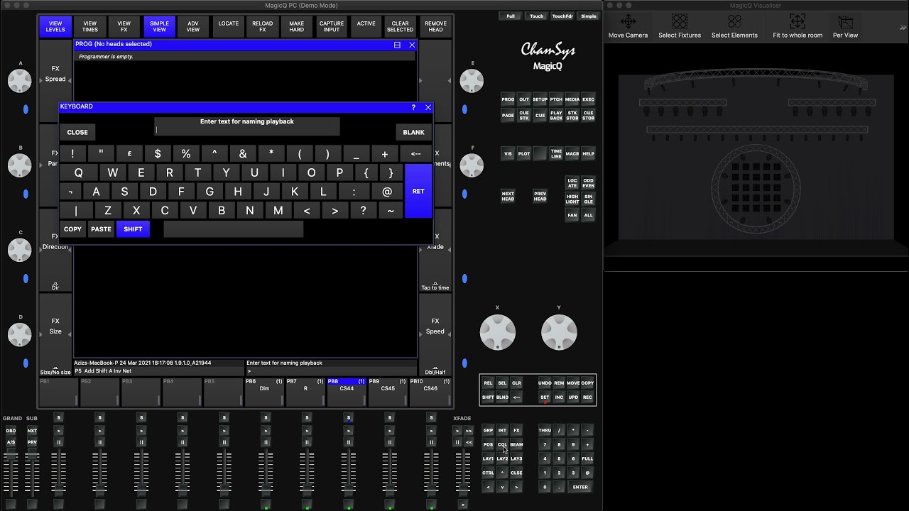Toggle the SINGLE button
This screenshot has height=511, width=909.
(x=588, y=199)
